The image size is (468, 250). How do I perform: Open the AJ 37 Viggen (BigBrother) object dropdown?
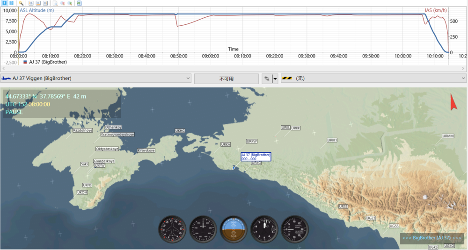click(x=96, y=79)
